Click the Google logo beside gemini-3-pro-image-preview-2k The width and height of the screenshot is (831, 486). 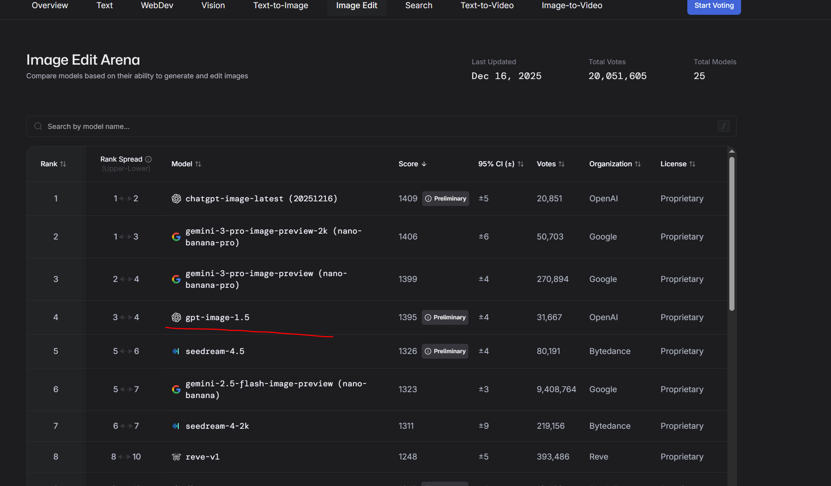tap(176, 237)
